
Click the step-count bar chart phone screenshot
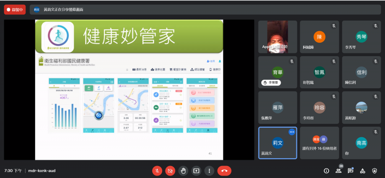tap(64, 106)
